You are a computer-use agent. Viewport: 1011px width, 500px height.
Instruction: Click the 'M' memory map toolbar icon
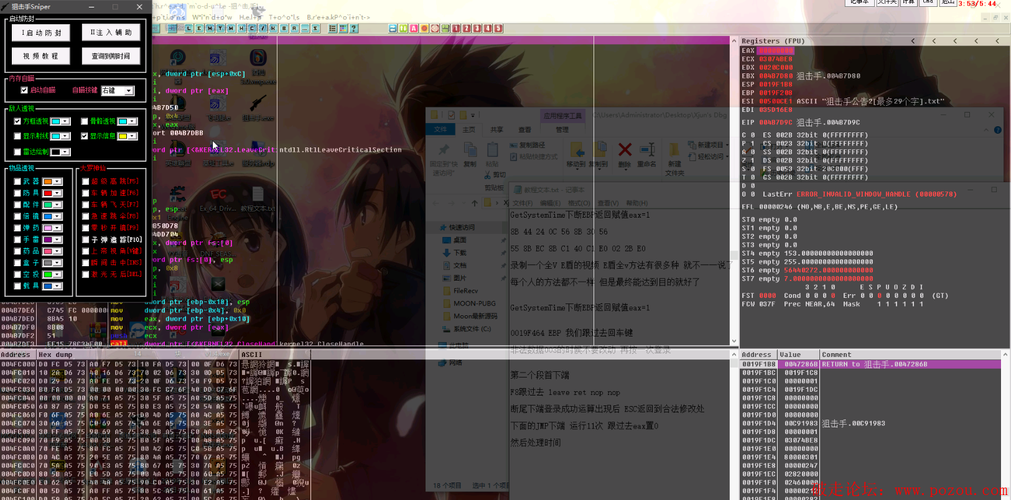(210, 29)
